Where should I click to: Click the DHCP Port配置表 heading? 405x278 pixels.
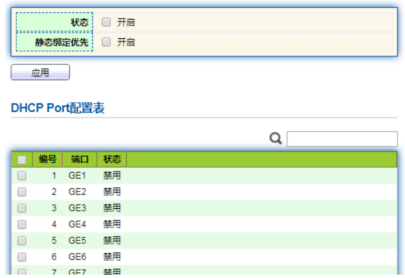57,108
